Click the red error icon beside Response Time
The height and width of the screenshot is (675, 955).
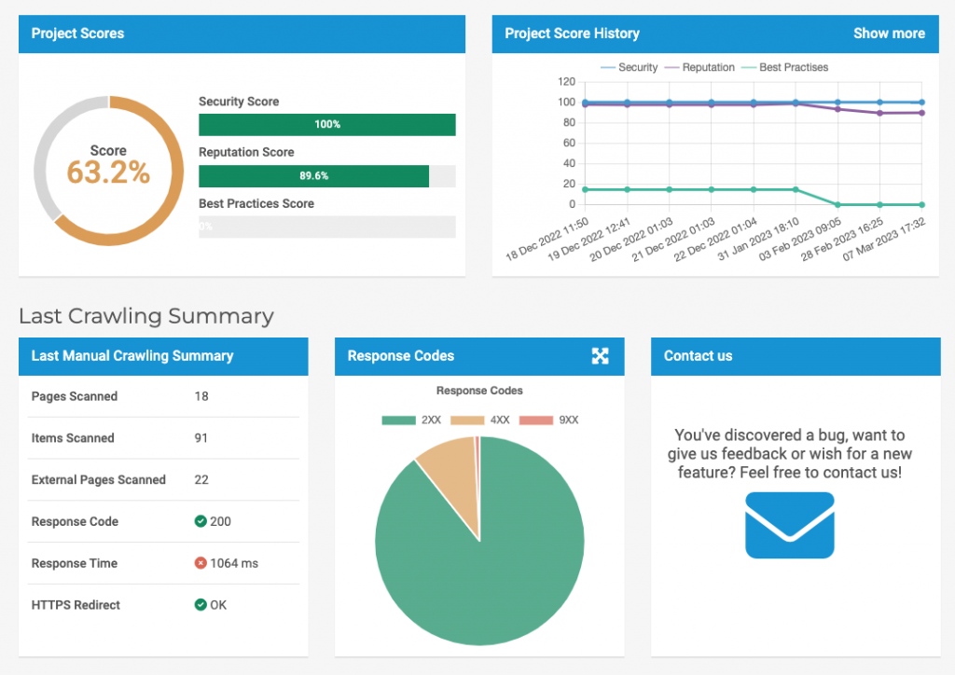point(201,563)
